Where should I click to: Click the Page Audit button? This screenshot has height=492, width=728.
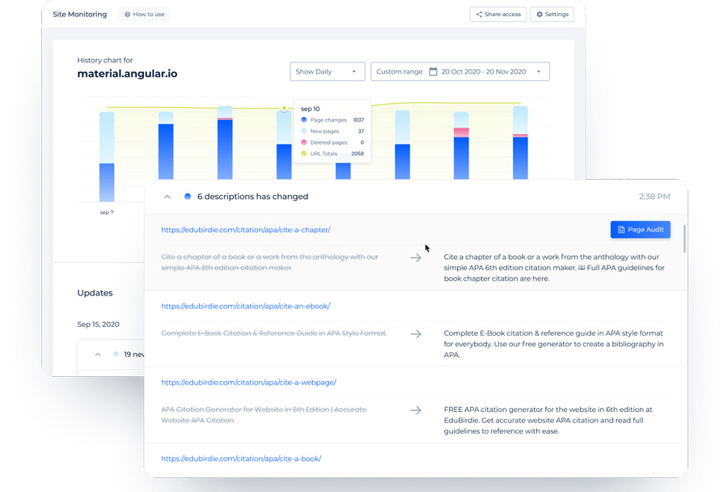640,230
